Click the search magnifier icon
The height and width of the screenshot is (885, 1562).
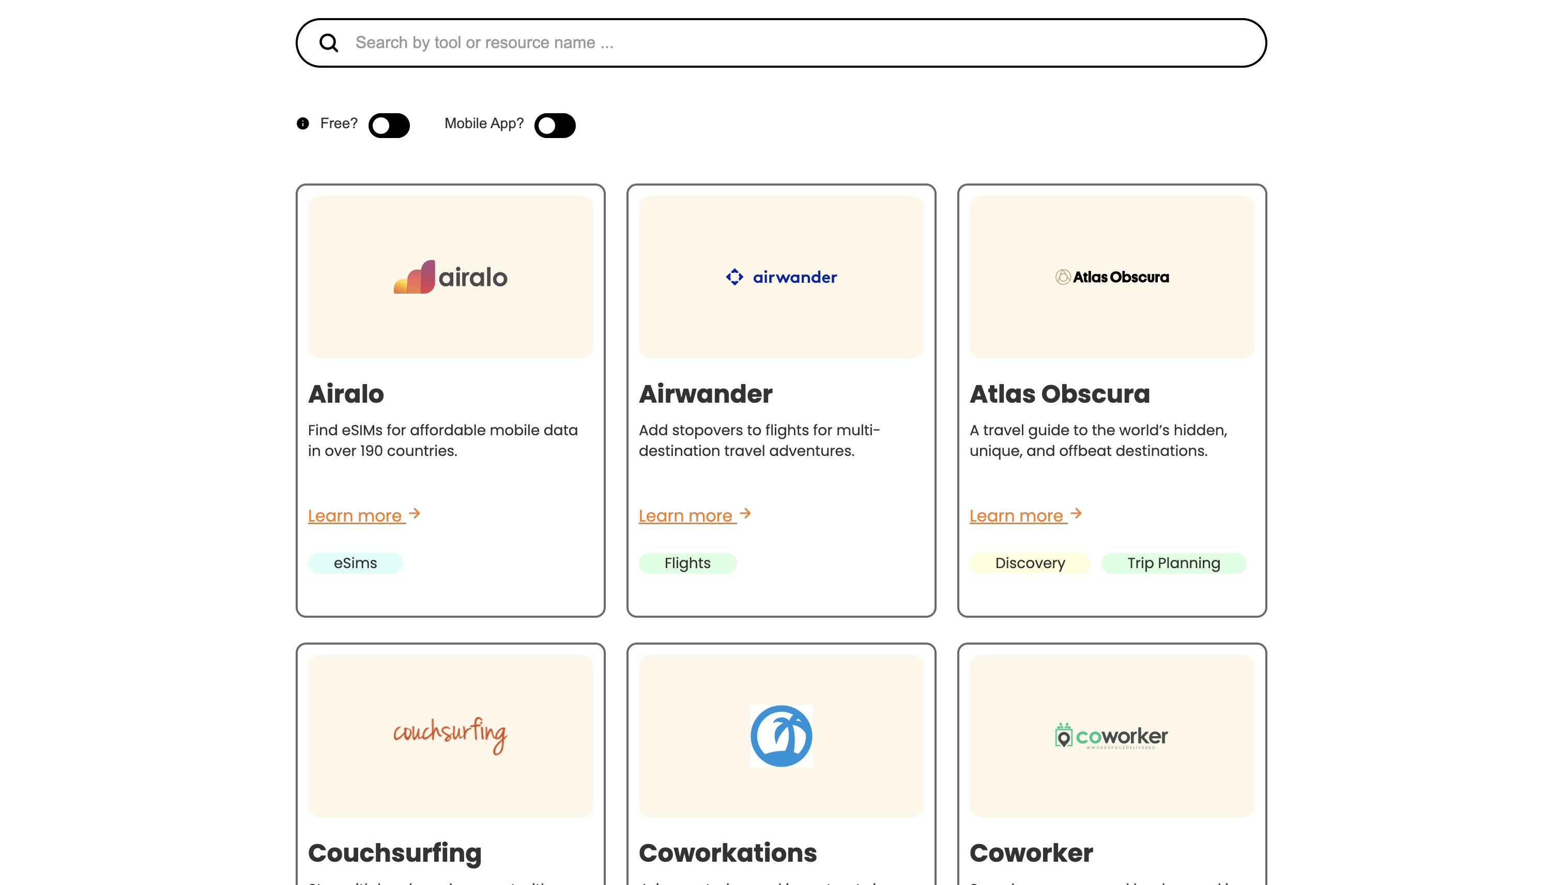click(329, 42)
